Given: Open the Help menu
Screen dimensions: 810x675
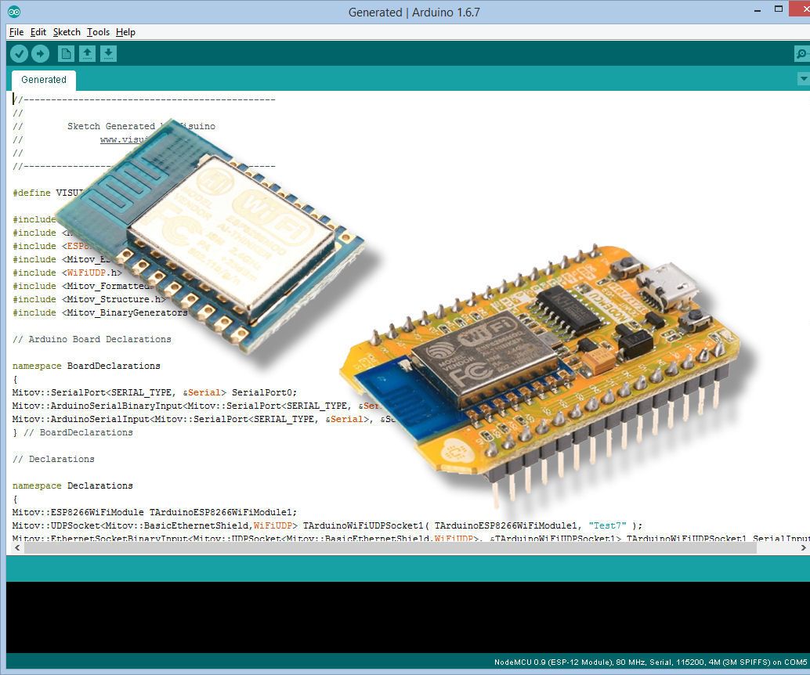Looking at the screenshot, I should (x=125, y=32).
